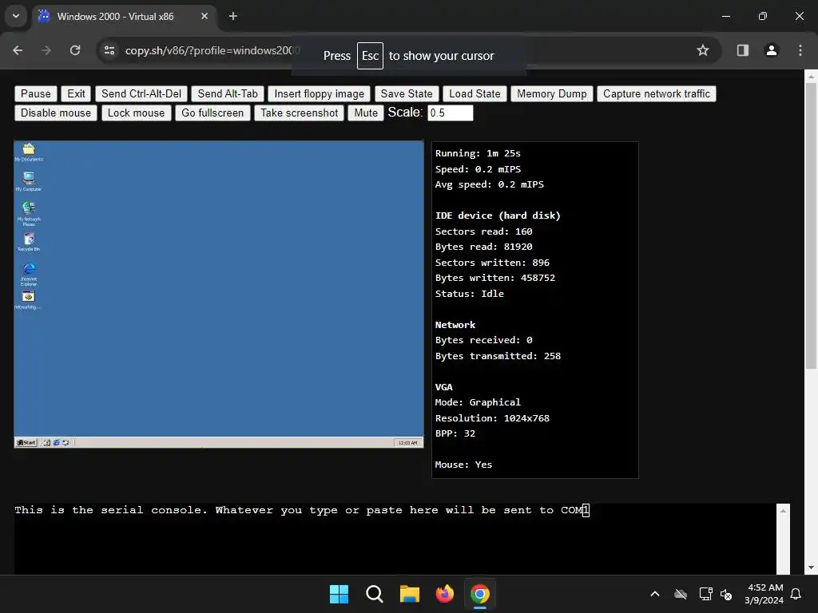Click Take screenshot
This screenshot has width=818, height=613.
point(300,113)
